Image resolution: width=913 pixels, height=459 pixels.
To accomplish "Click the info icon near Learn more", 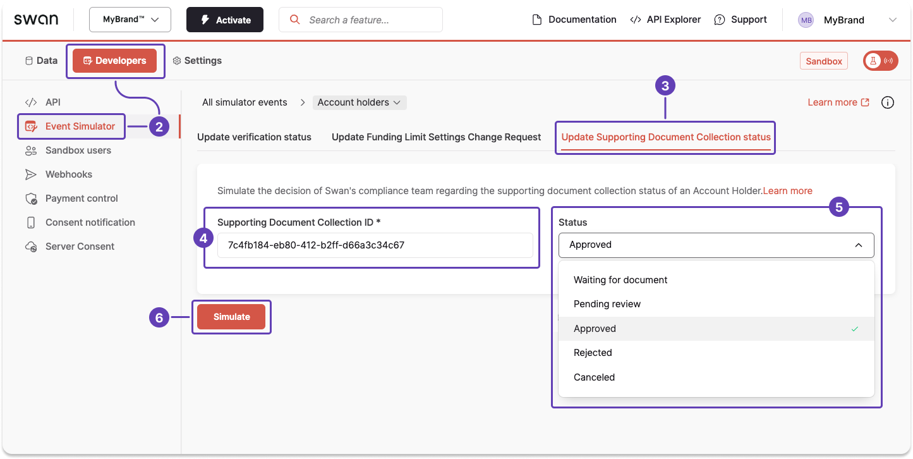I will pos(888,102).
